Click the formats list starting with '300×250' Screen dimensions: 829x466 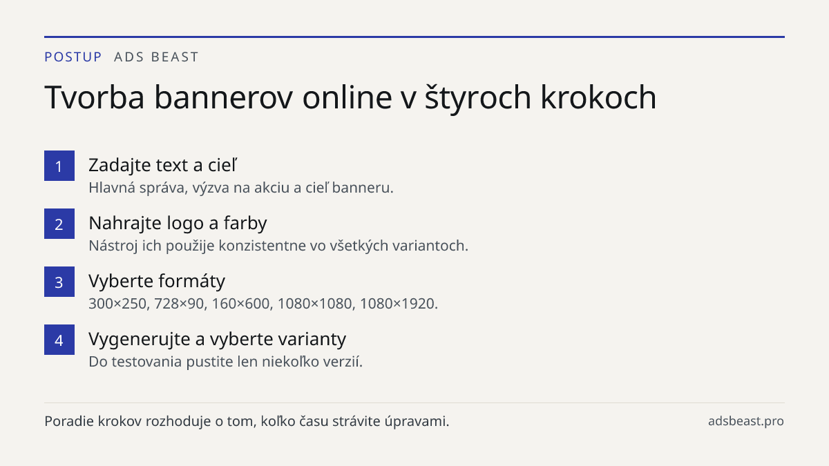pos(263,303)
